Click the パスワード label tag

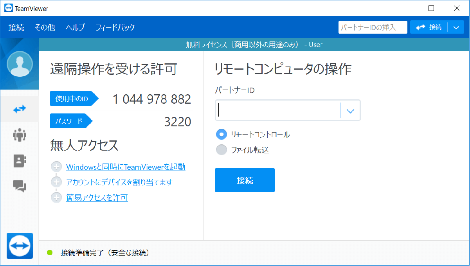pos(71,121)
